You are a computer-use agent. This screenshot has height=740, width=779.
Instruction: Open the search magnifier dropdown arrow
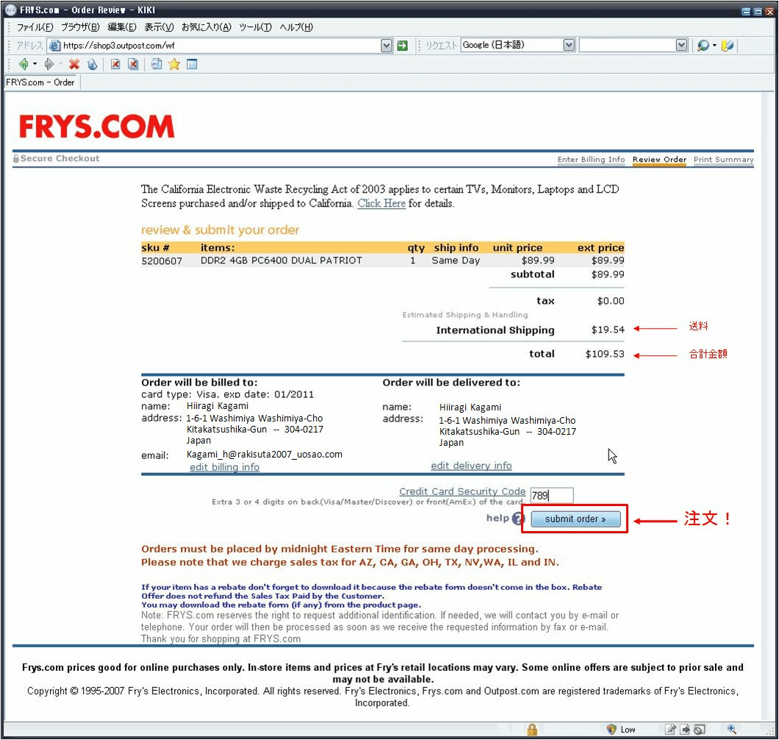[715, 46]
